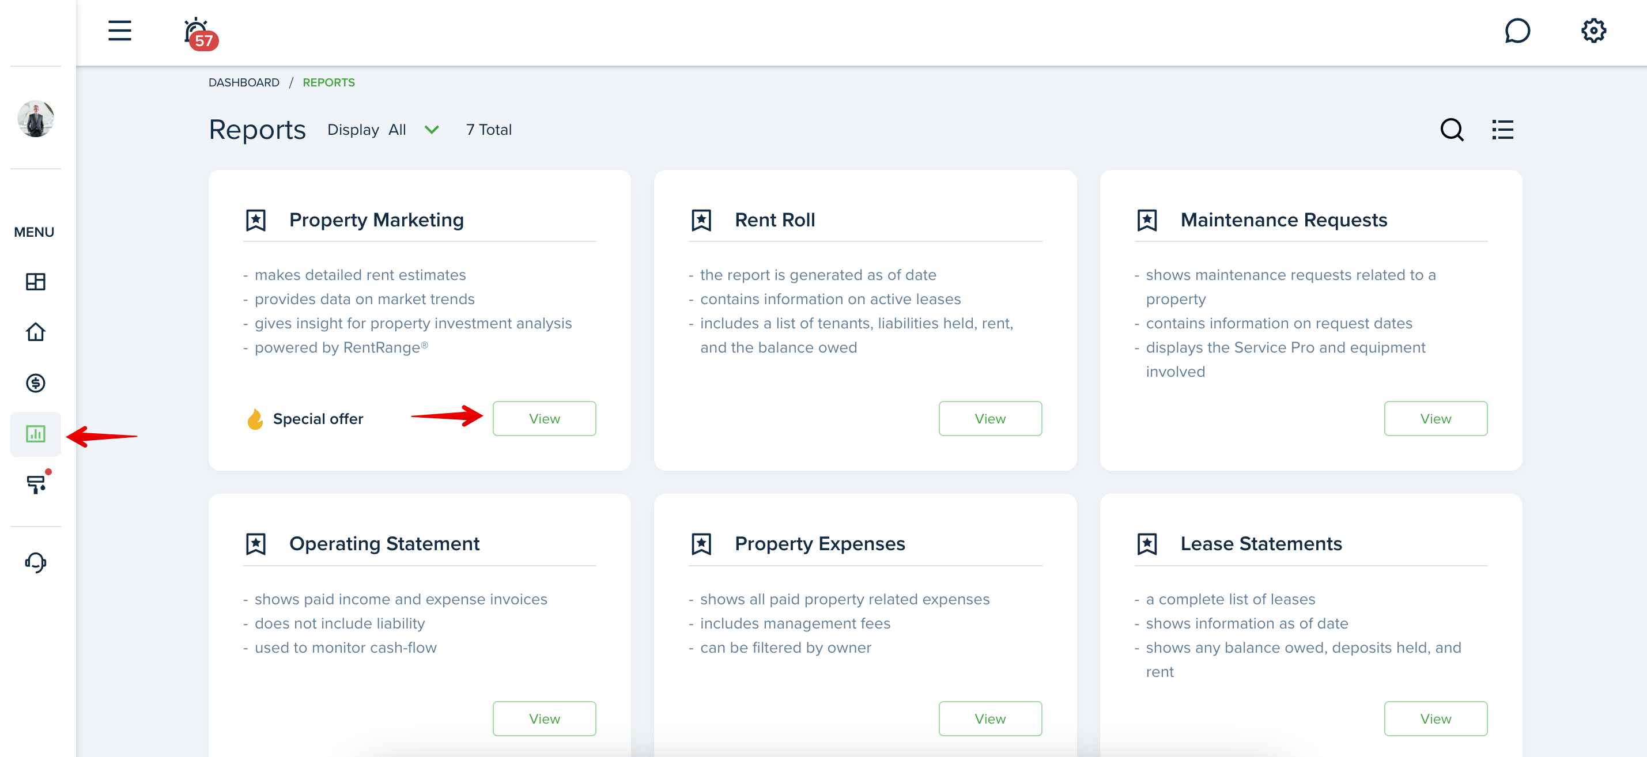The image size is (1647, 757).
Task: Open the support headset sidebar icon
Action: click(x=35, y=563)
